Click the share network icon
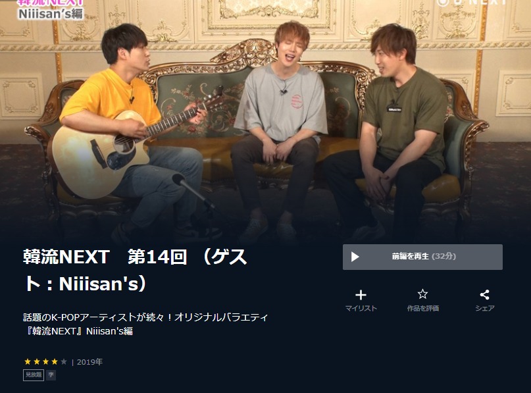Image resolution: width=531 pixels, height=393 pixels. pyautogui.click(x=484, y=294)
